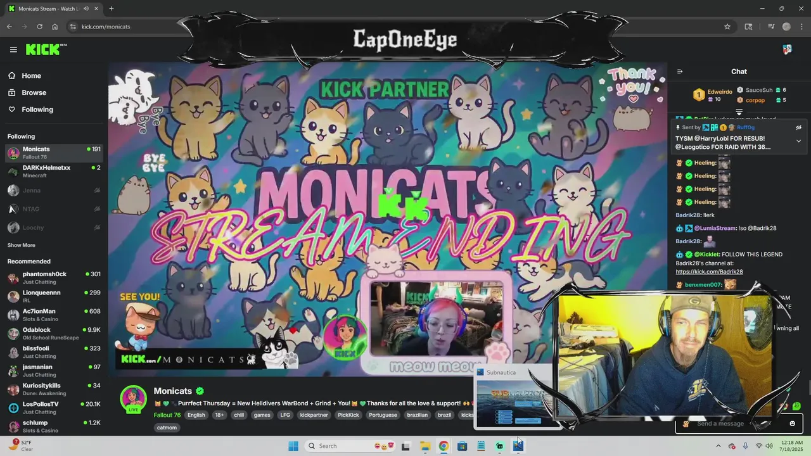Select the 18+ tag
Image resolution: width=811 pixels, height=456 pixels.
[x=219, y=415]
